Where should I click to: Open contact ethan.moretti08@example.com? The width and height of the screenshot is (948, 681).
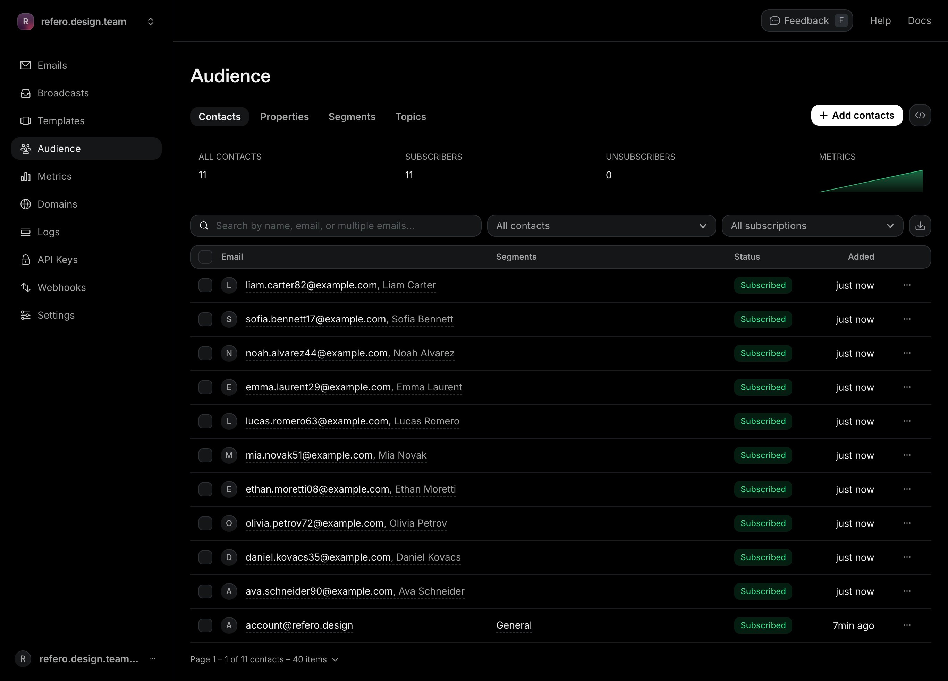click(x=351, y=489)
